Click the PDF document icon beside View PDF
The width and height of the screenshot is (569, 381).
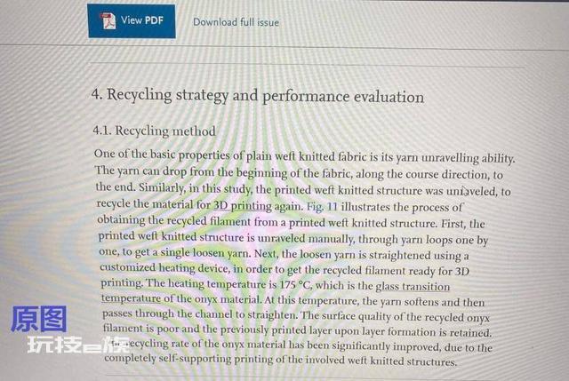click(x=108, y=20)
